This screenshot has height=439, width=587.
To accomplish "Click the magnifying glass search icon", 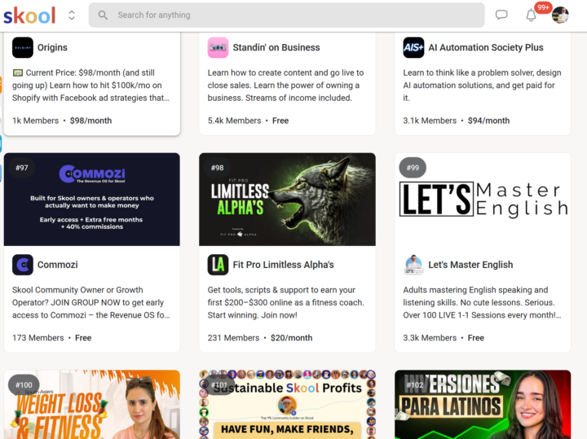I will [103, 15].
